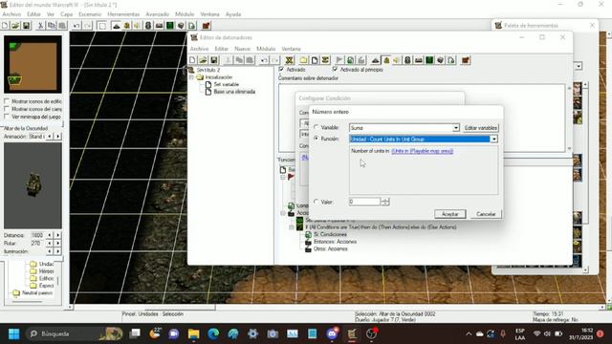Open Terrain editor icon in main toolbar
Image resolution: width=612 pixels, height=344 pixels.
pos(117,26)
